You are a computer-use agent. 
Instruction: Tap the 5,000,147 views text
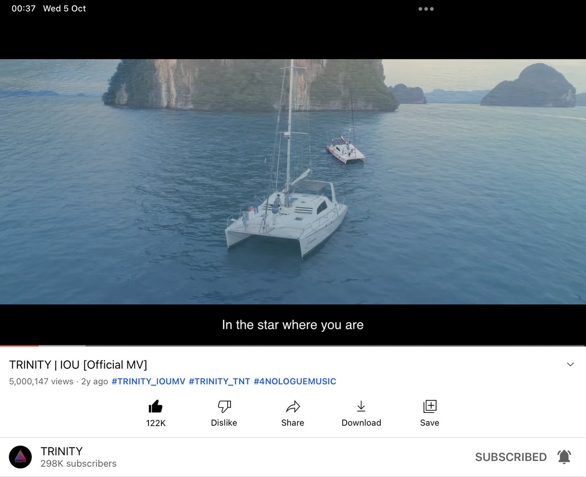tap(41, 381)
